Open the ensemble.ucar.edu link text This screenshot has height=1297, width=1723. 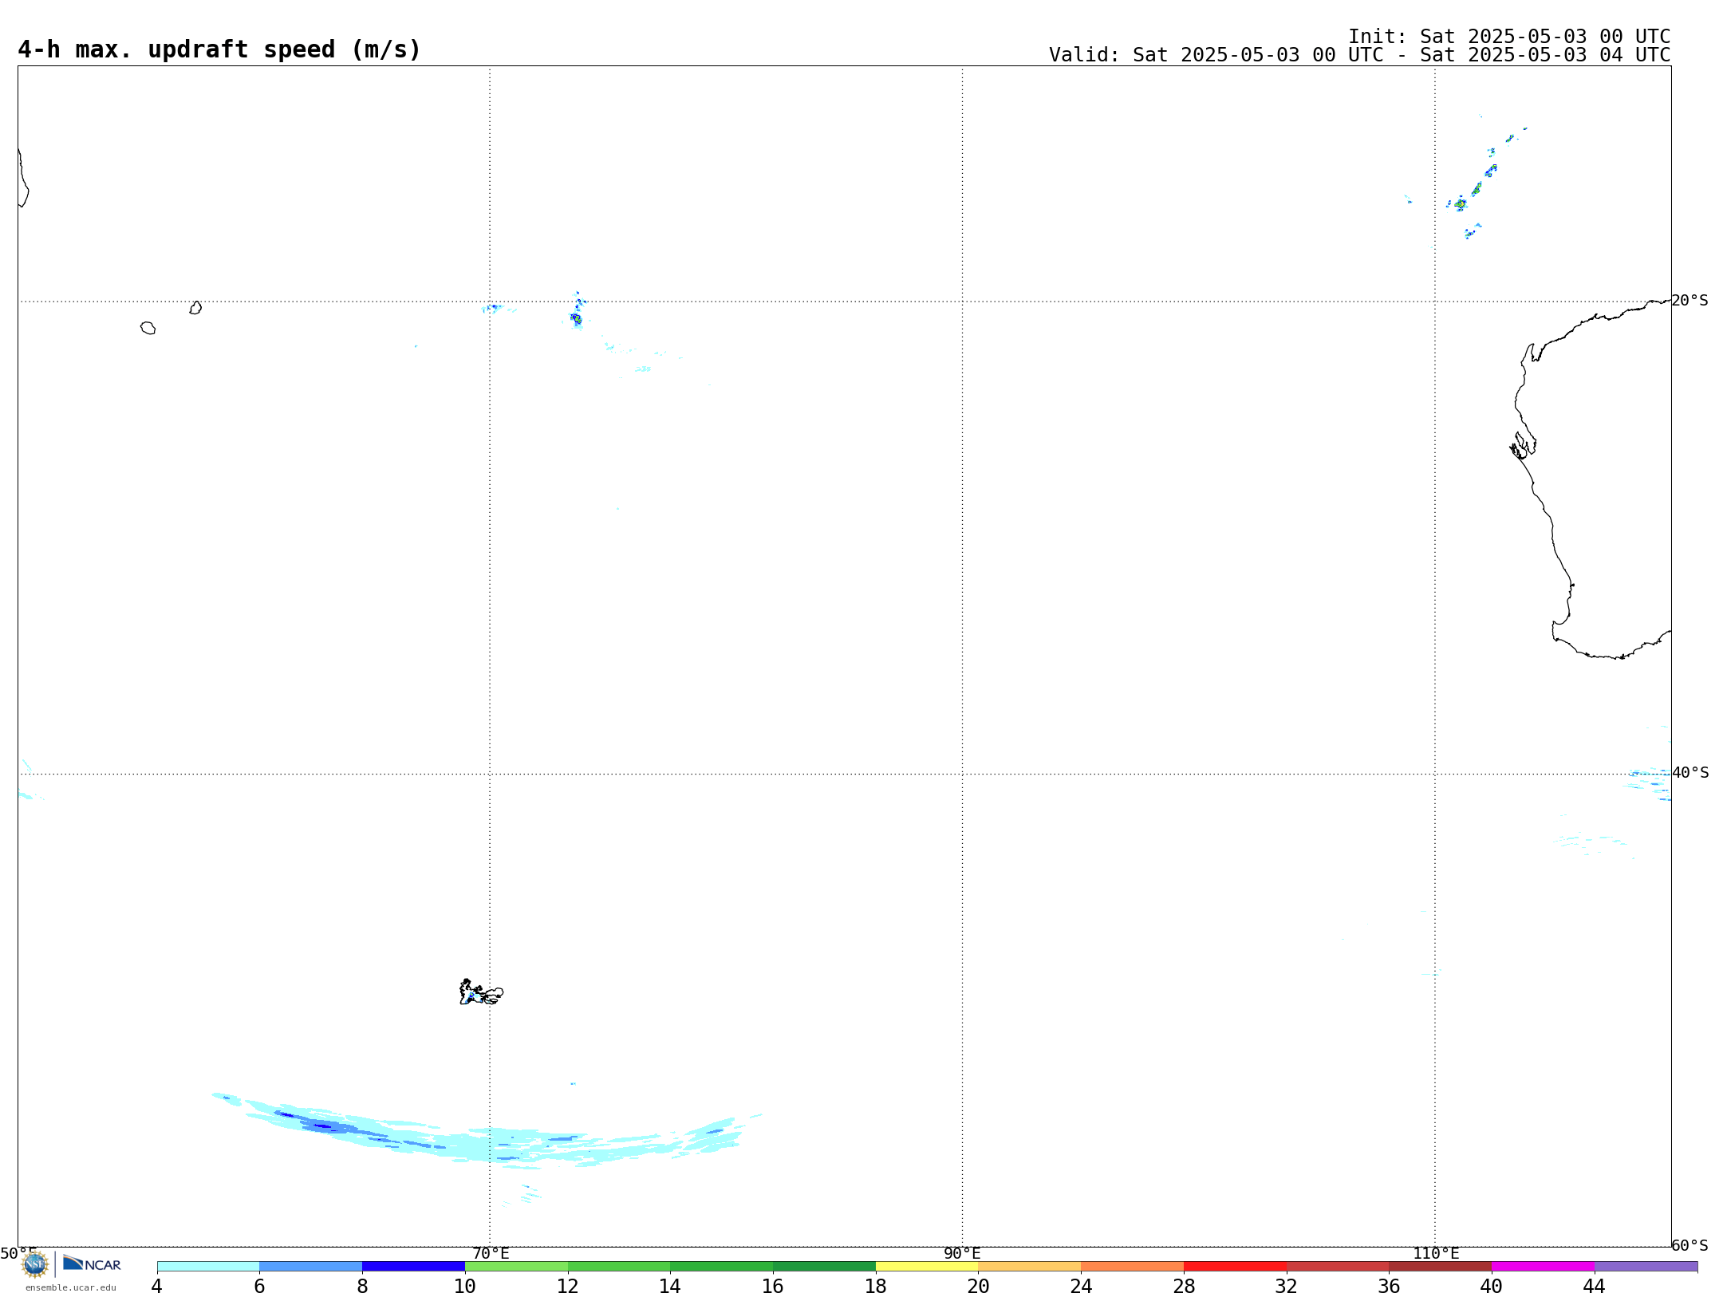point(71,1287)
